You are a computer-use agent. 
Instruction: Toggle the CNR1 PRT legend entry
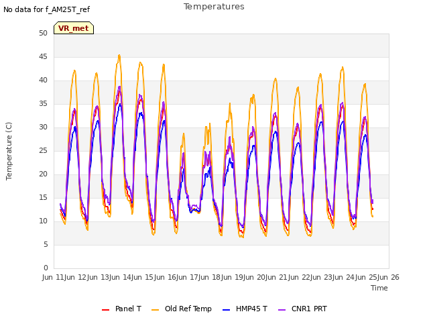[x=302, y=309]
